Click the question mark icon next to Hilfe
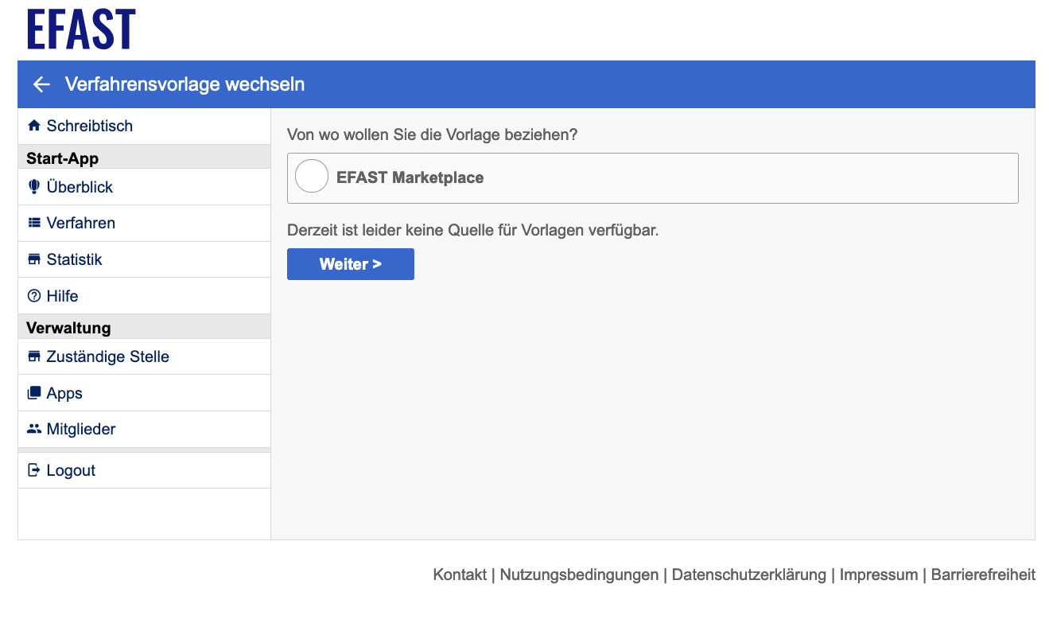The width and height of the screenshot is (1049, 623). point(35,295)
